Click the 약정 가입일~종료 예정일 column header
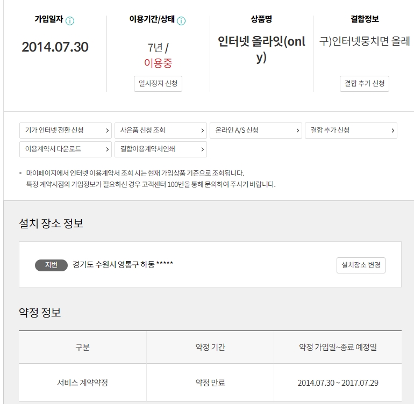Image resolution: width=414 pixels, height=404 pixels. tap(338, 347)
